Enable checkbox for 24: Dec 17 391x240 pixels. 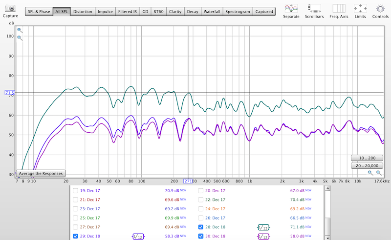[x=201, y=209]
